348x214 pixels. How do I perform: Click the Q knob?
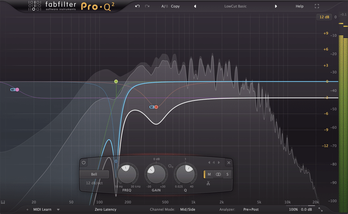pos(185,174)
